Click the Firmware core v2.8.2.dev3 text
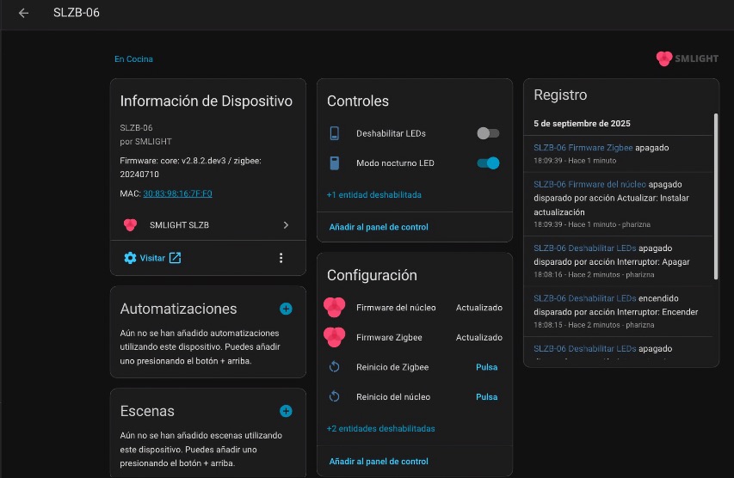The height and width of the screenshot is (478, 734). (190, 168)
